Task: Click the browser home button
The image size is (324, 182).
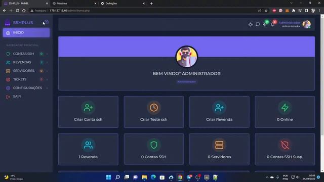Action: click(24, 11)
